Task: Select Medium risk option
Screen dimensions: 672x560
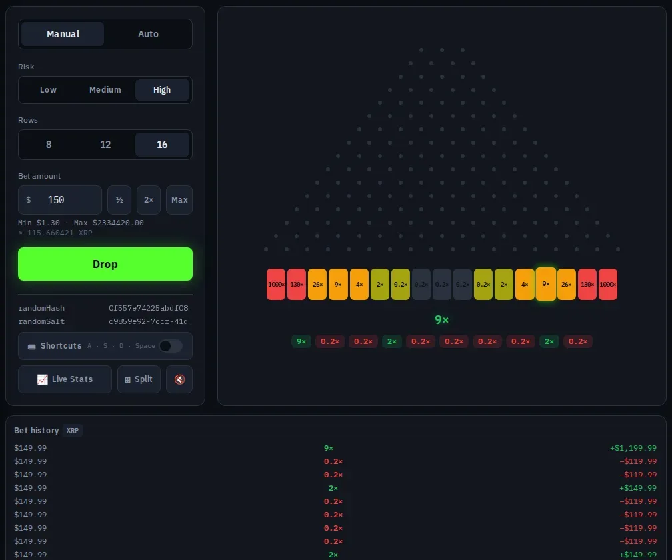Action: [105, 90]
